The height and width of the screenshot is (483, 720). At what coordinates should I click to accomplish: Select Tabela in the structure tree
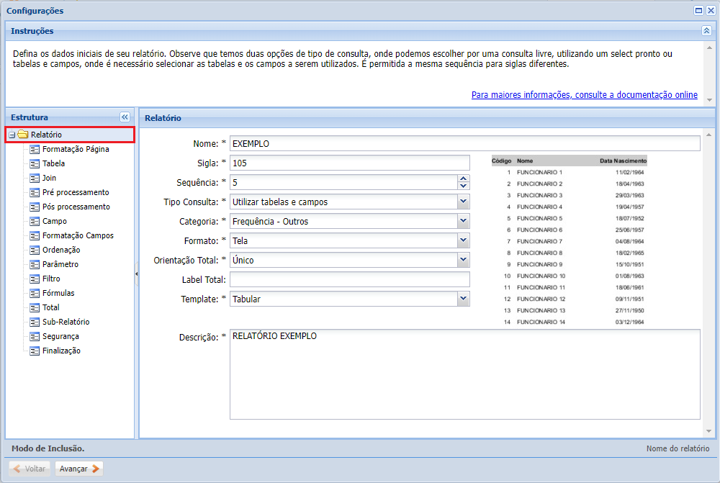point(53,163)
